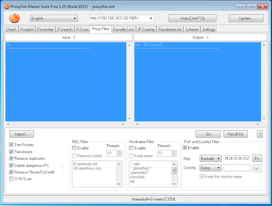Viewport: 272px width, 206px height.
Task: Click Hostname list scrollbar thumb
Action: 174,170
